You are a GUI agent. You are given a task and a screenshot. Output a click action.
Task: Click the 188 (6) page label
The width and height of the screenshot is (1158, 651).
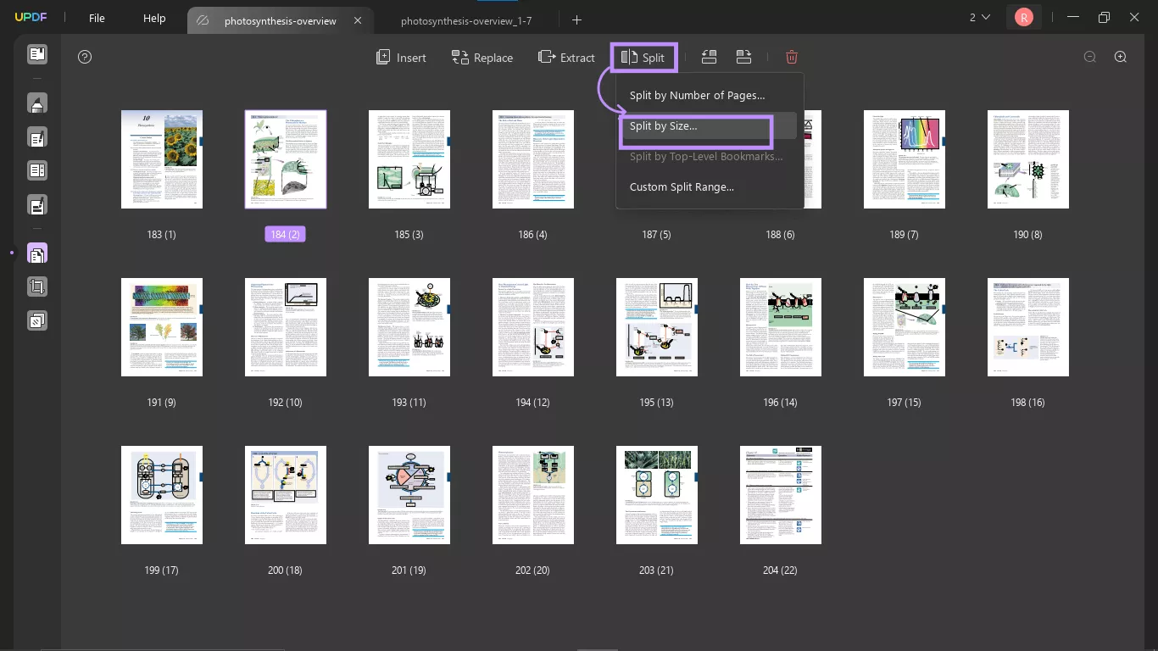pos(780,234)
